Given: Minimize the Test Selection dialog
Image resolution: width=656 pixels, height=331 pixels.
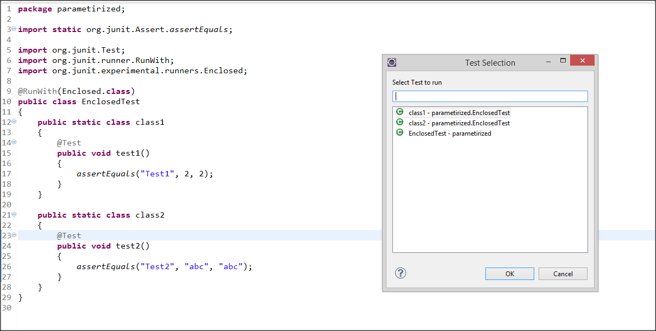Looking at the screenshot, I should (x=549, y=61).
